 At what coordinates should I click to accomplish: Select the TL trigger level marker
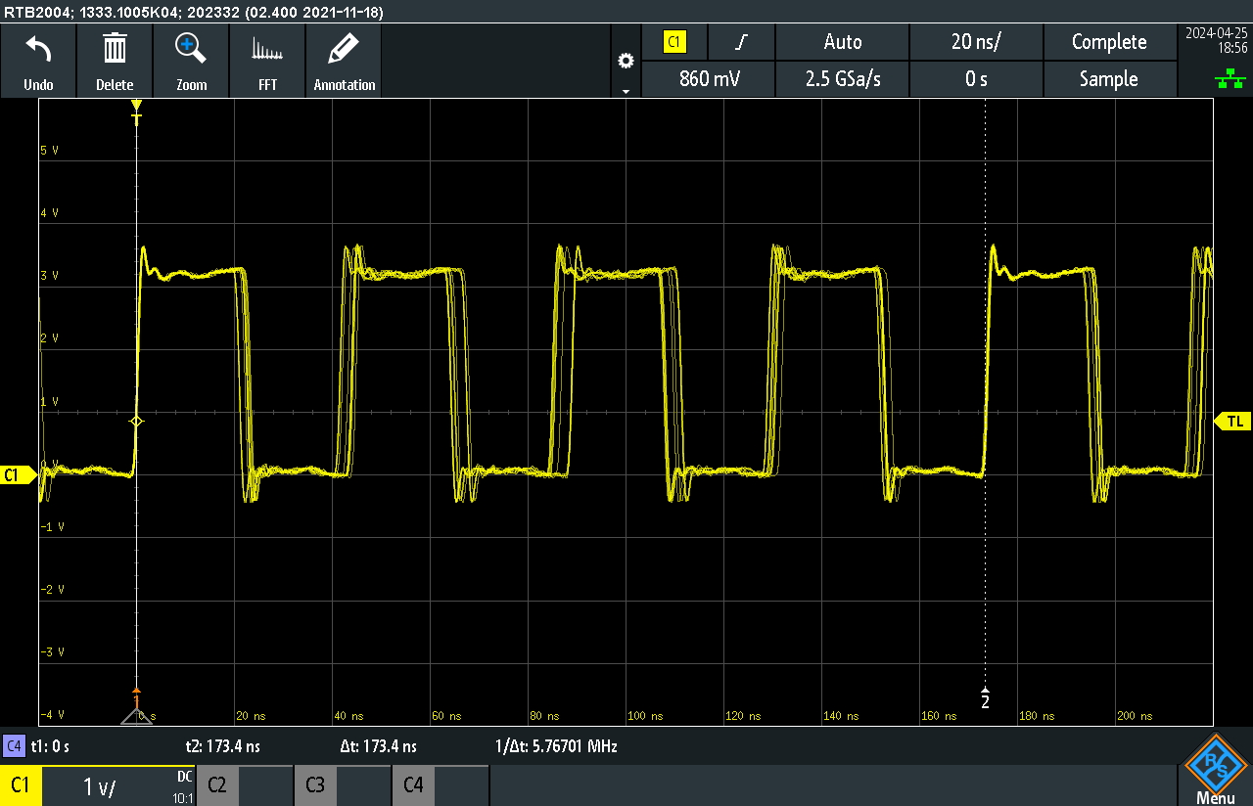point(1233,421)
